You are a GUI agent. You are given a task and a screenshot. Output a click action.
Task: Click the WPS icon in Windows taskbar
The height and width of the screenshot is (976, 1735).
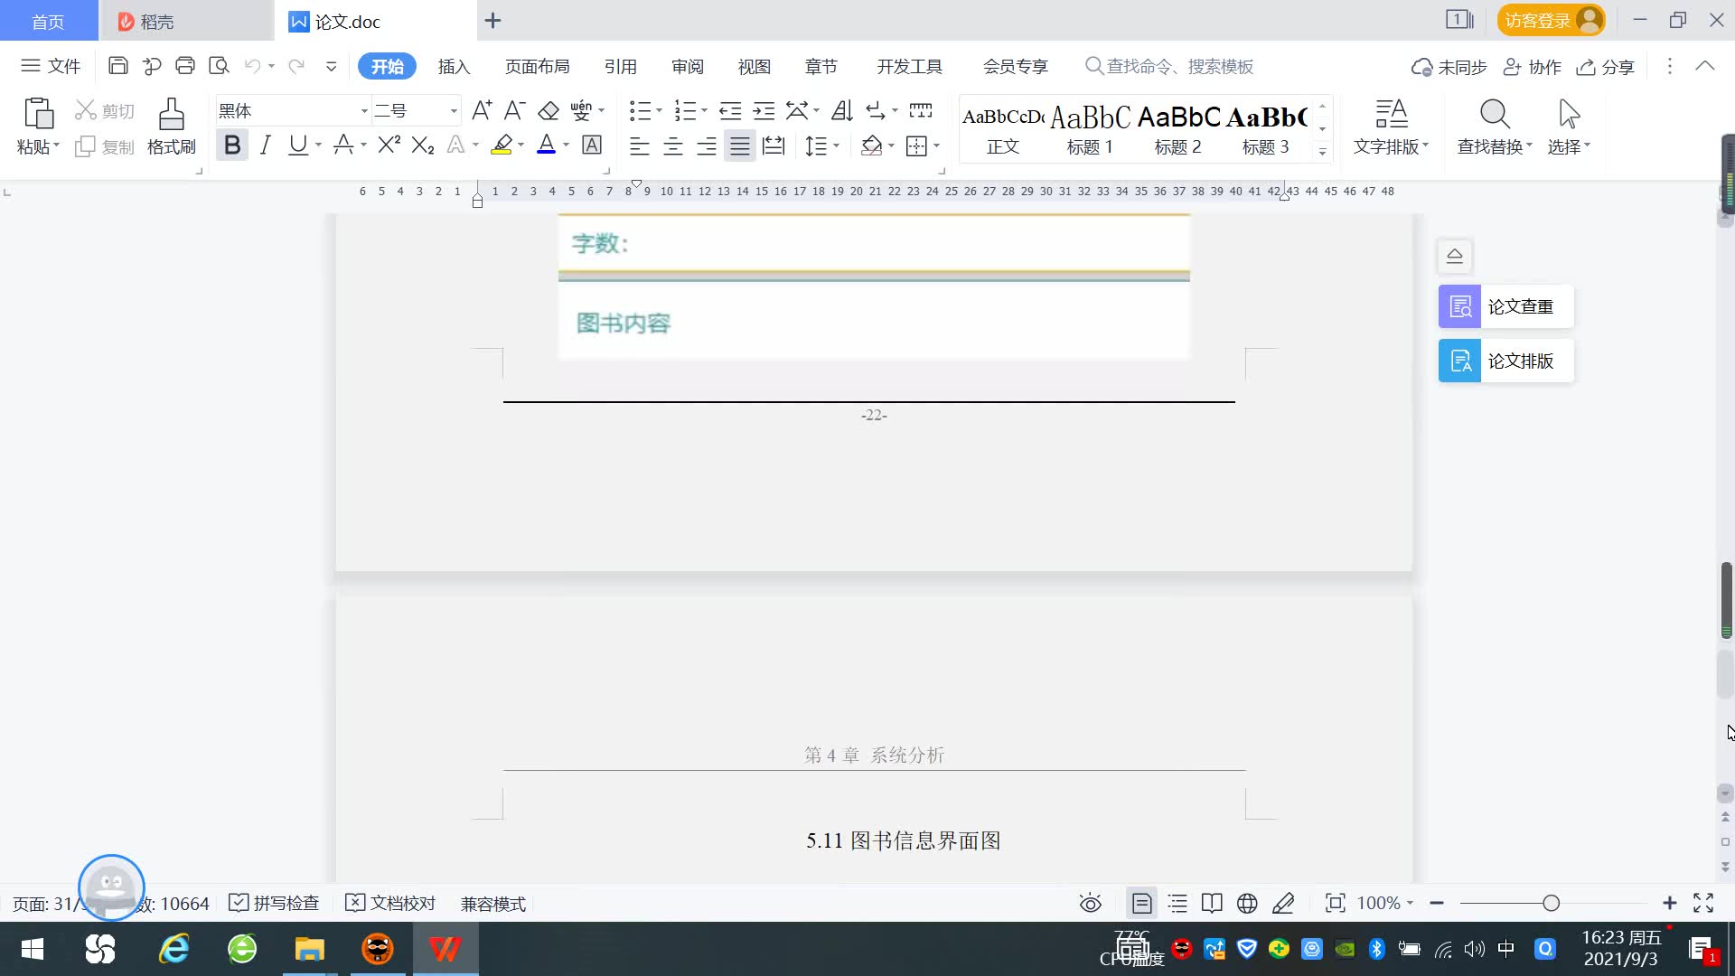tap(445, 949)
